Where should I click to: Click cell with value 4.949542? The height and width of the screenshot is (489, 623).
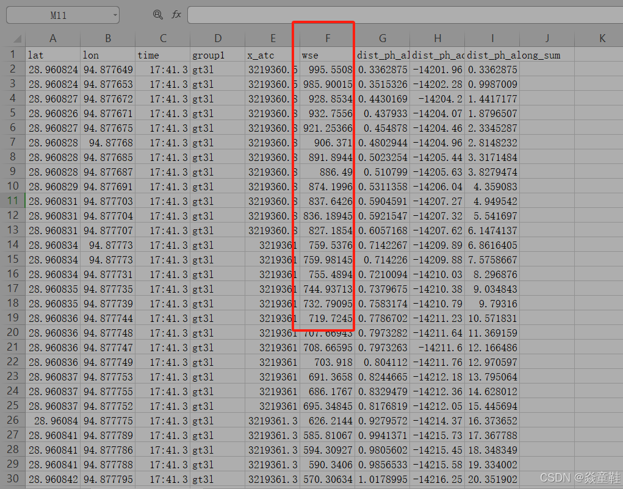tap(492, 201)
